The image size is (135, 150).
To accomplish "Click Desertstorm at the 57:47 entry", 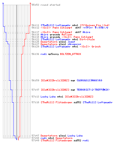I will point(49,136).
